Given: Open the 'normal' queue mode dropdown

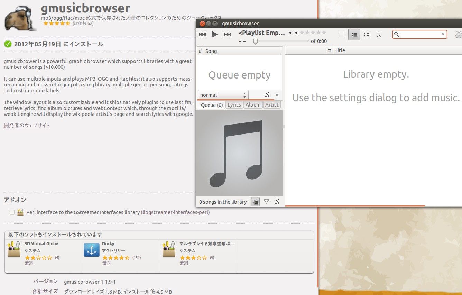Looking at the screenshot, I should pos(223,95).
